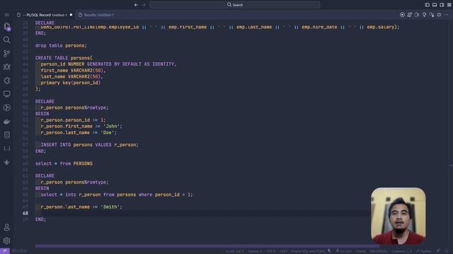Open the Search view in the activity bar

click(x=6, y=40)
